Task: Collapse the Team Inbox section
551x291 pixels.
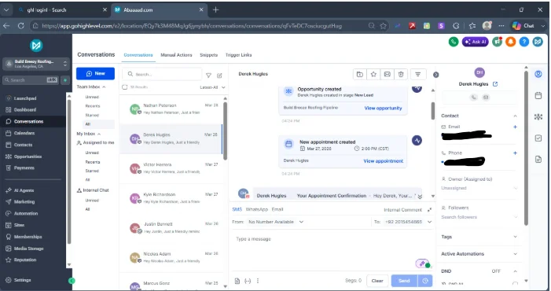Action: pos(104,87)
